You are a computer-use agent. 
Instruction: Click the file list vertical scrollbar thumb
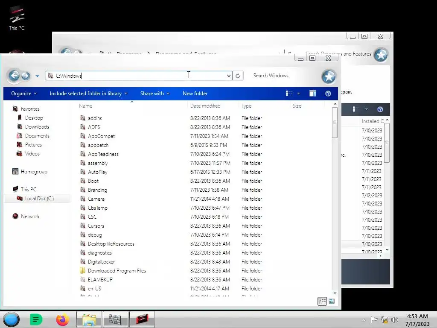(x=335, y=123)
